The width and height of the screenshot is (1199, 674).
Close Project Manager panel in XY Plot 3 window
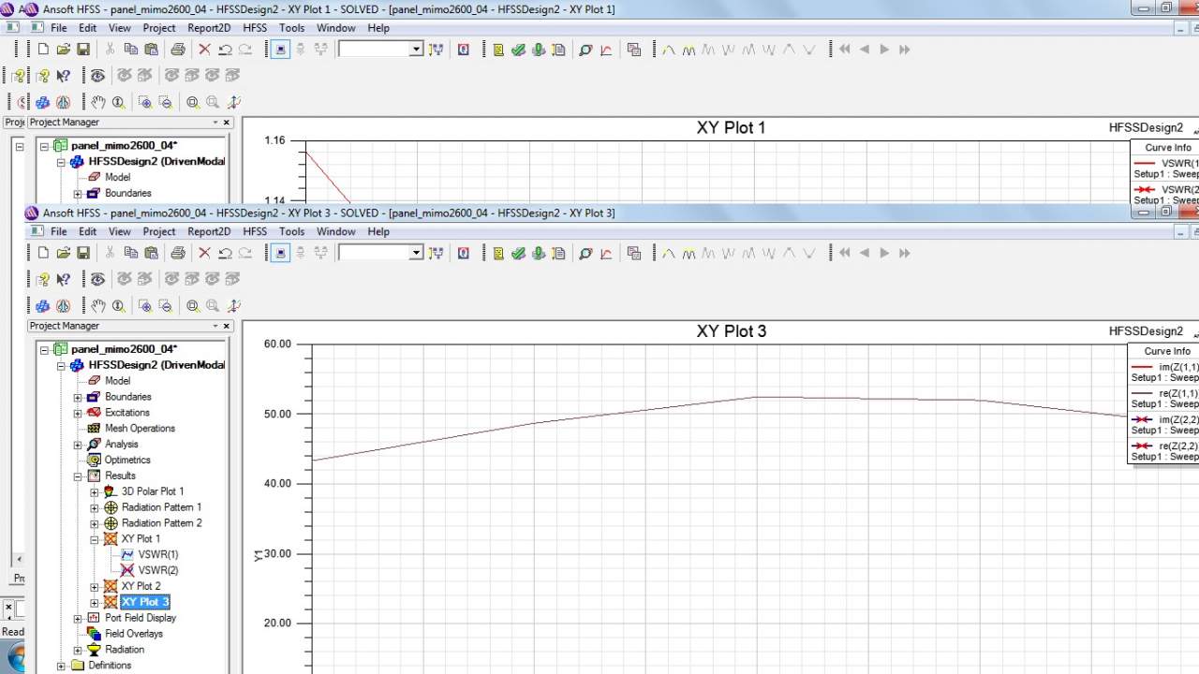tap(226, 326)
